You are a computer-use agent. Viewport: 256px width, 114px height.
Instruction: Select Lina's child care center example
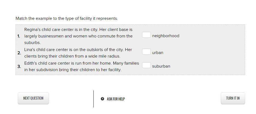coord(78,53)
